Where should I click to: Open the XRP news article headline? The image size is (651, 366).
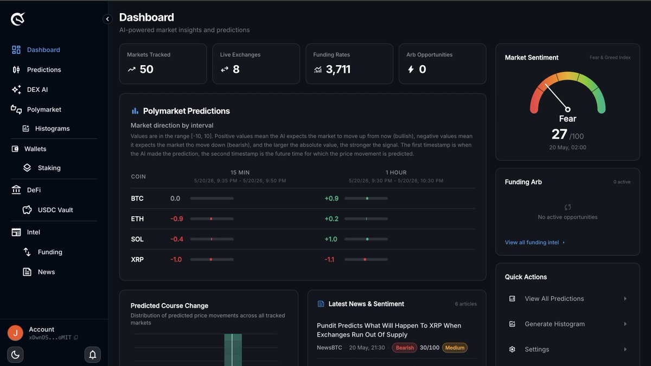point(389,330)
